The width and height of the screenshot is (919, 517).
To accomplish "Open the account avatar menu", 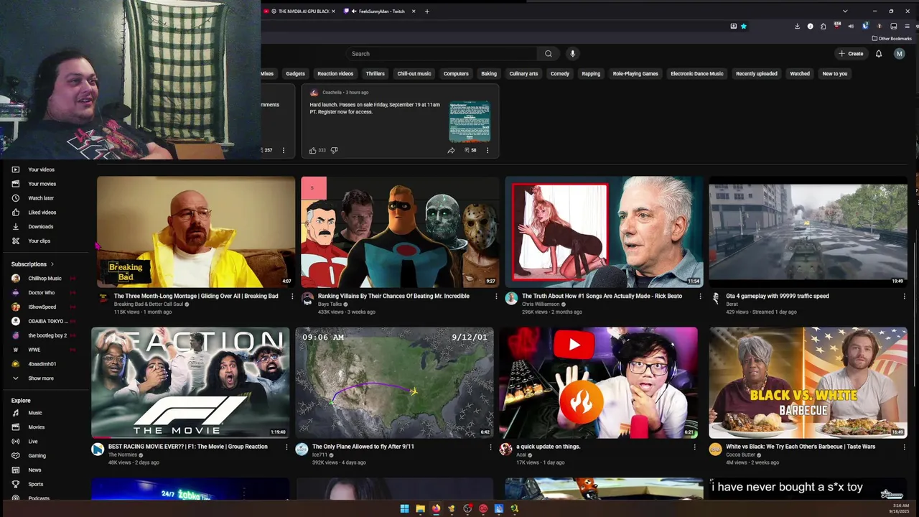I will pos(899,54).
